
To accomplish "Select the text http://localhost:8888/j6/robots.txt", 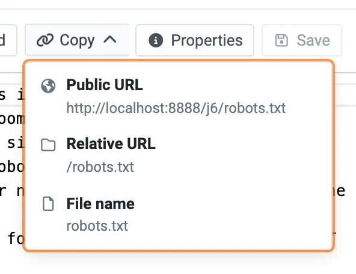I will tap(176, 108).
